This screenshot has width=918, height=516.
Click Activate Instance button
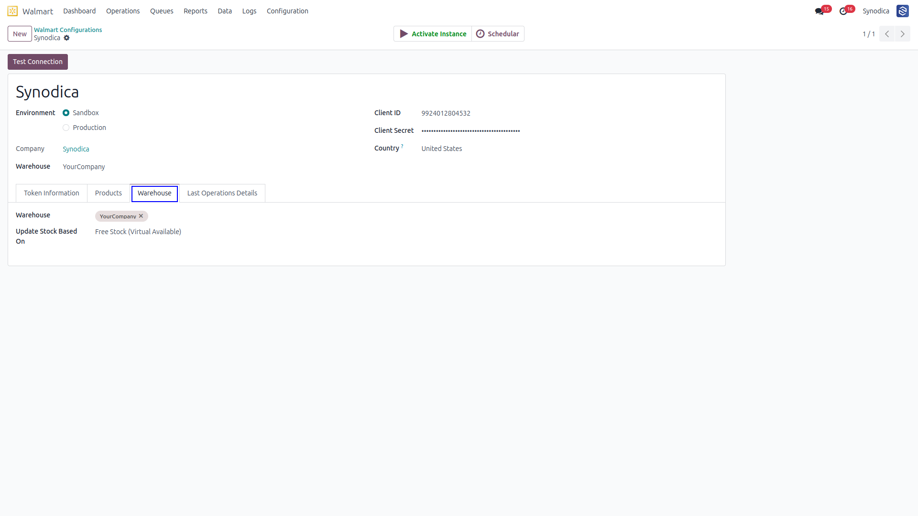click(x=433, y=34)
